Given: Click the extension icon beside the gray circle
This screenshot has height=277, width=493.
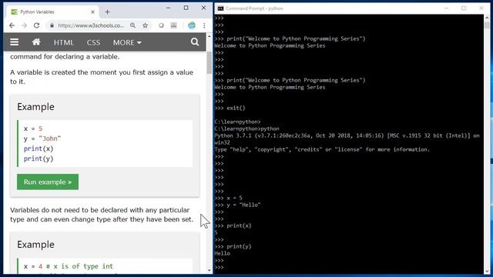Looking at the screenshot, I should [x=173, y=25].
